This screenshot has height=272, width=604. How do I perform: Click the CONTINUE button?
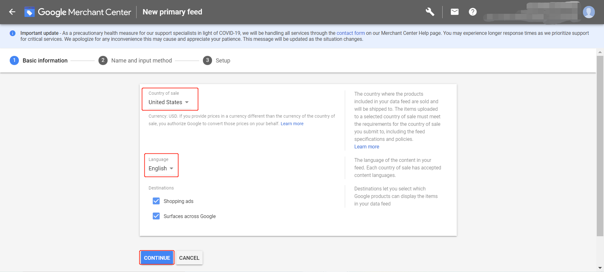tap(157, 258)
